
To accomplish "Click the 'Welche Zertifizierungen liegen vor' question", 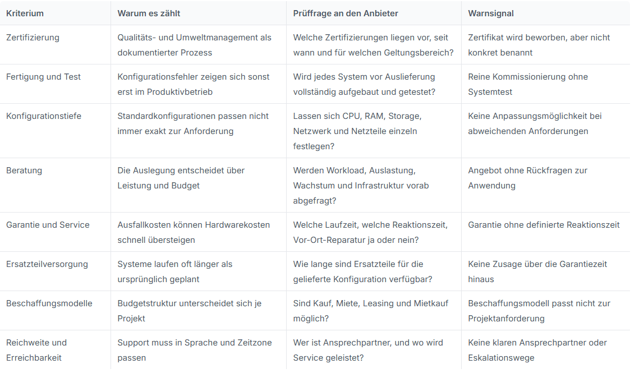I will point(374,45).
